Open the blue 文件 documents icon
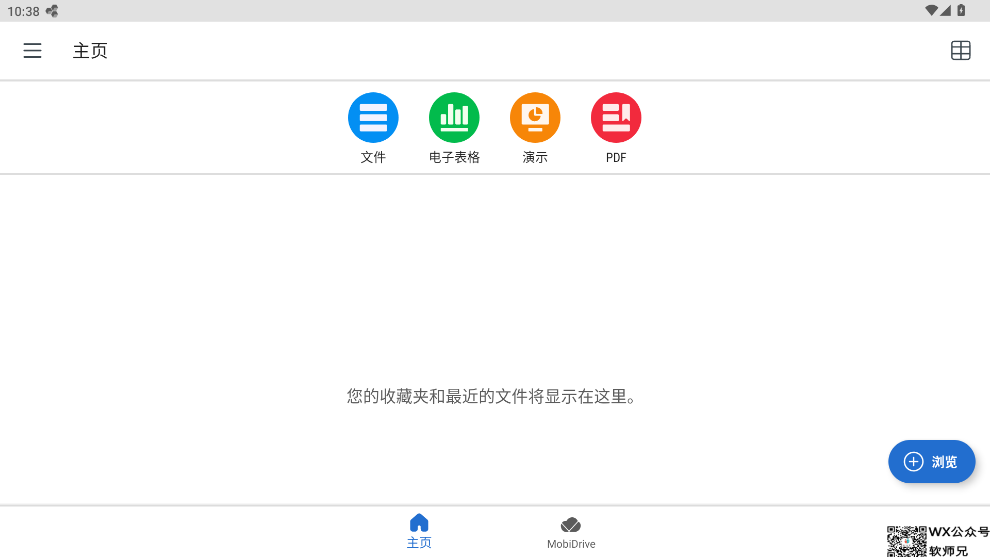This screenshot has height=557, width=990. click(373, 117)
